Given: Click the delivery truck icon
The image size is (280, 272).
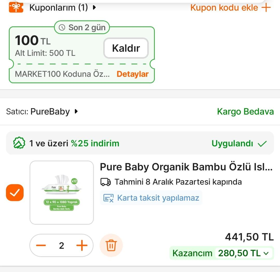Looking at the screenshot, I should click(106, 182).
